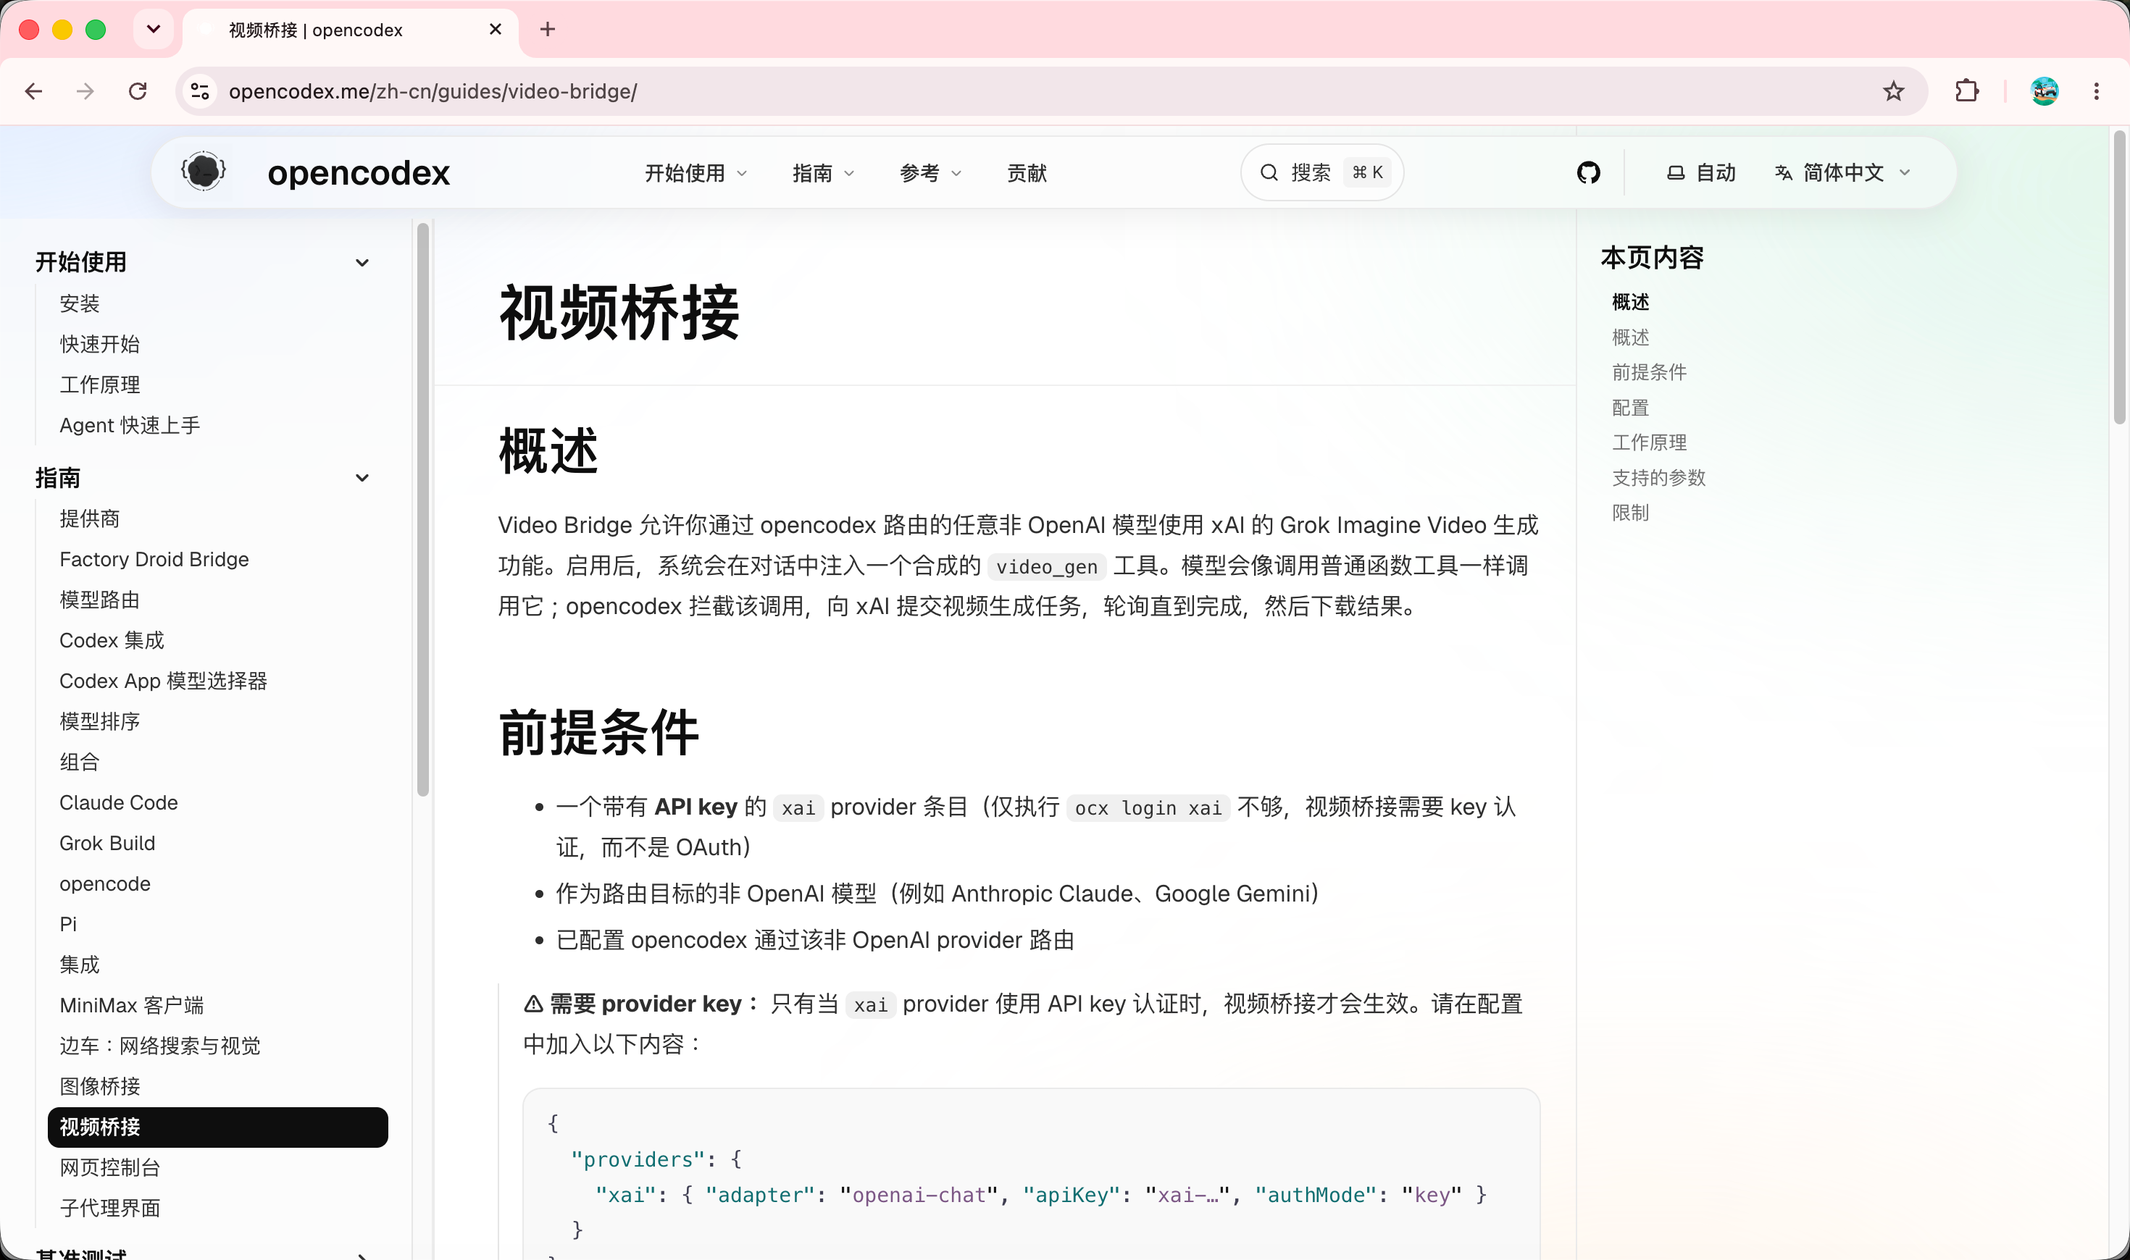Viewport: 2130px width, 1260px height.
Task: Expand the 指南 navigation menu
Action: pos(823,173)
